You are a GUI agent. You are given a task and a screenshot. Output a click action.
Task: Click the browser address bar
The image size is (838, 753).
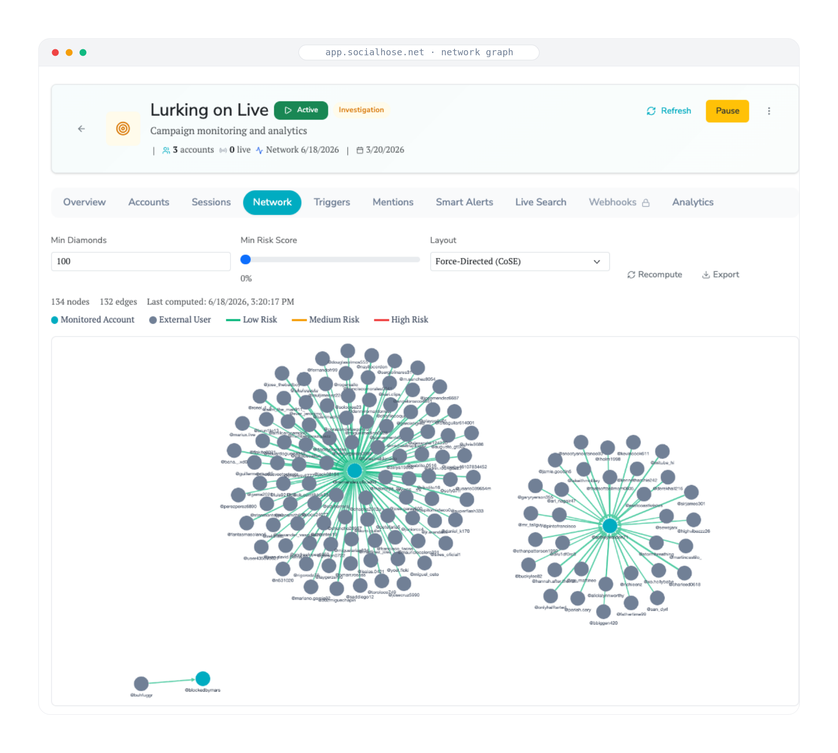(419, 53)
